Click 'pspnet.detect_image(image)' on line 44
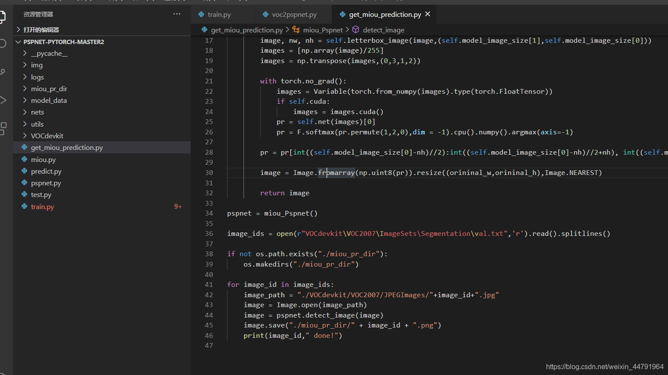This screenshot has height=375, width=668. click(330, 315)
